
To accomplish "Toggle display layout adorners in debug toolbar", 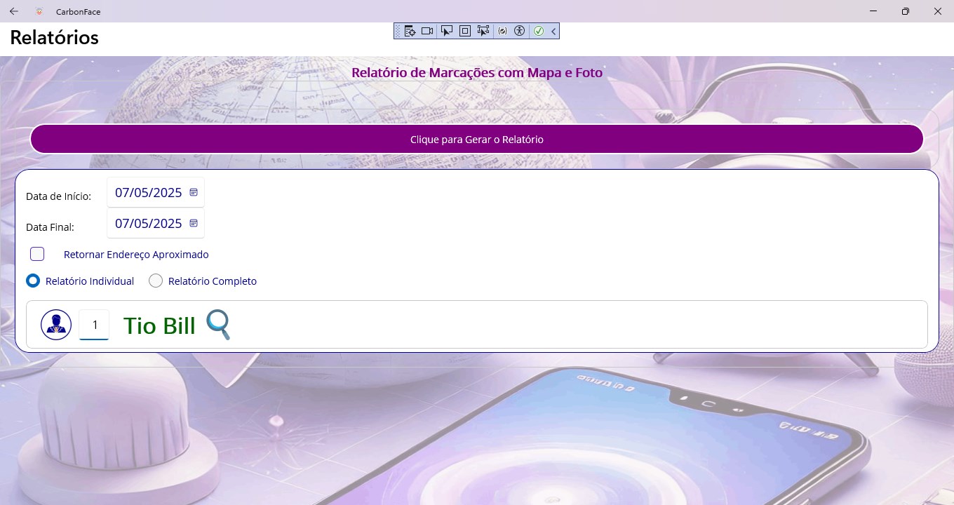I will tap(464, 31).
